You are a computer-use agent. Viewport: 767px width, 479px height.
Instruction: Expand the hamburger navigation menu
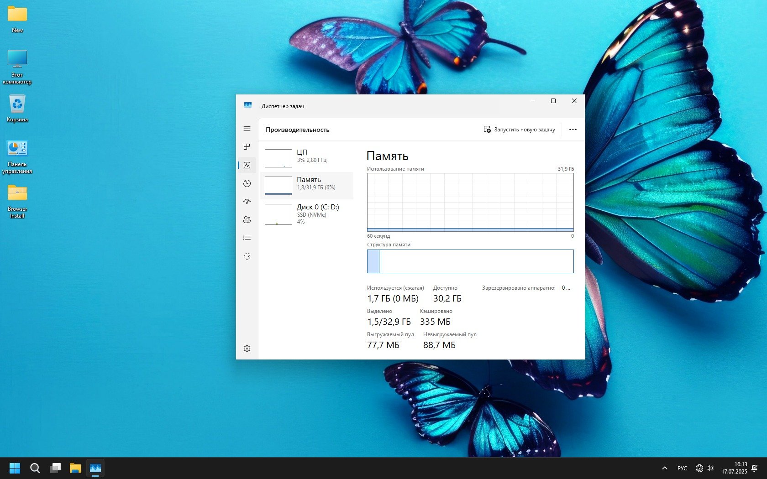(247, 129)
